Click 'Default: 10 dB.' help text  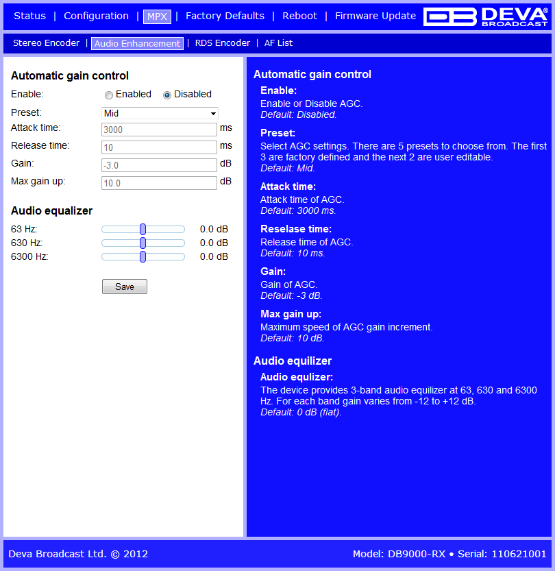pyautogui.click(x=293, y=338)
